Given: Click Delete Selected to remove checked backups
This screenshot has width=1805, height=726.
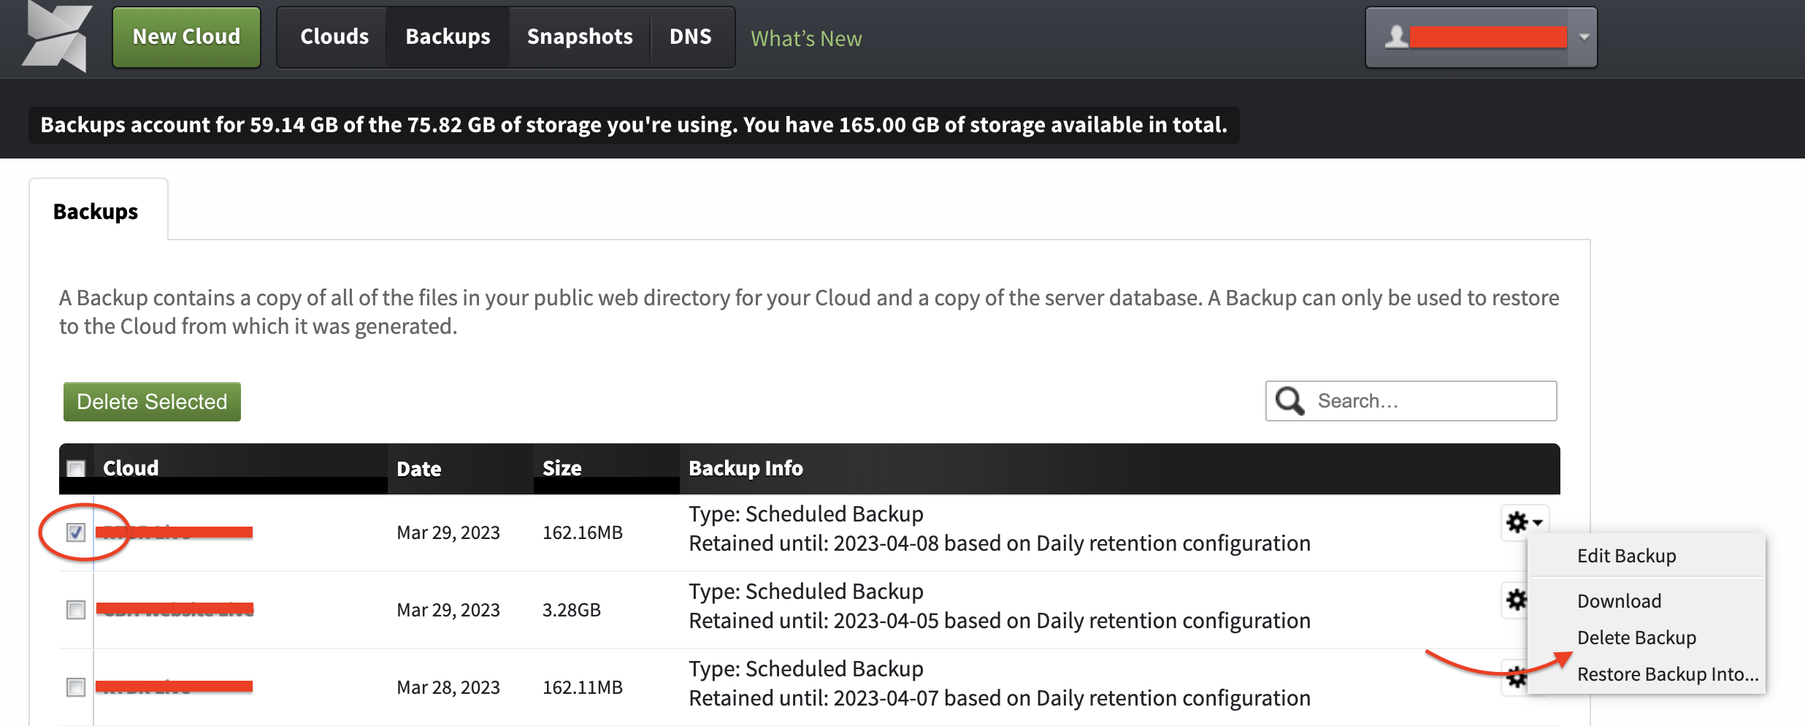Looking at the screenshot, I should [150, 401].
